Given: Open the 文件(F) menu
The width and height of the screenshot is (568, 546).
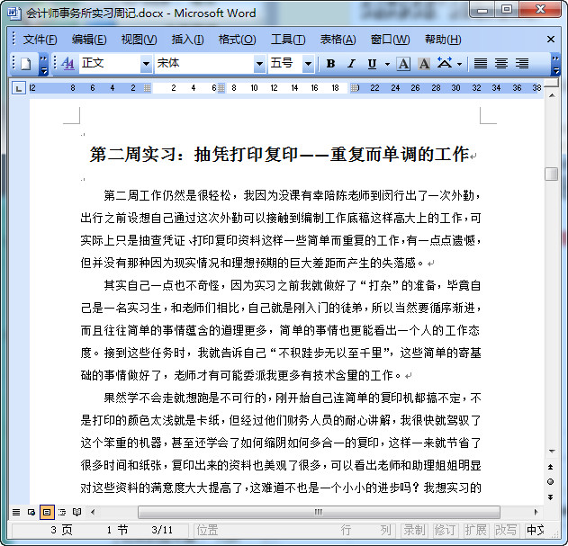Looking at the screenshot, I should 40,39.
